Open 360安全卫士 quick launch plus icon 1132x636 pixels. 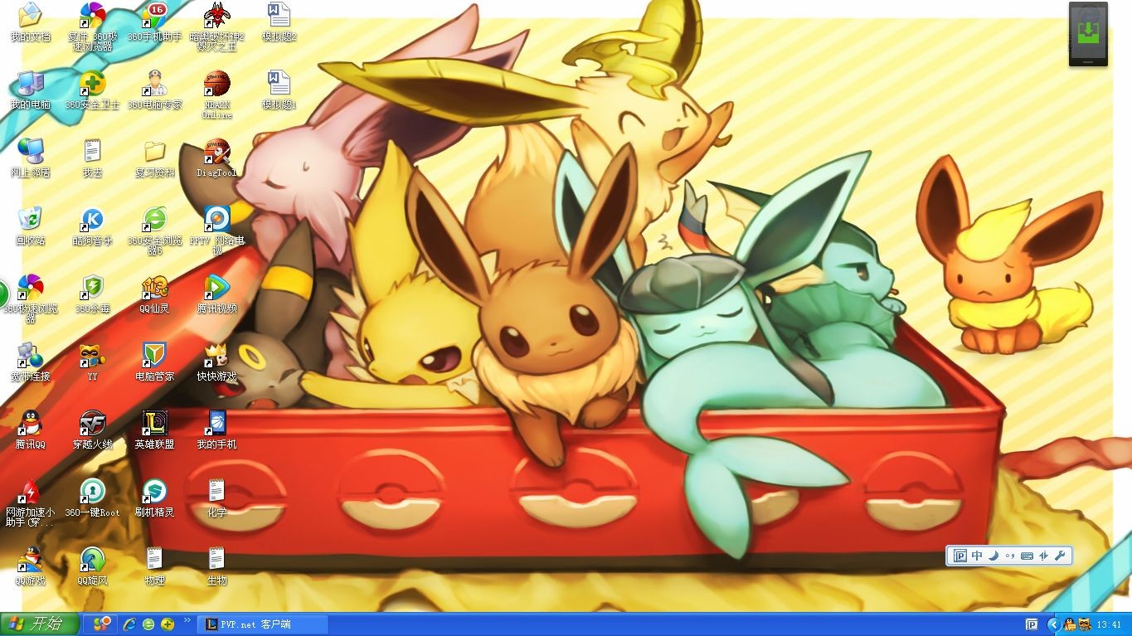[x=168, y=624]
